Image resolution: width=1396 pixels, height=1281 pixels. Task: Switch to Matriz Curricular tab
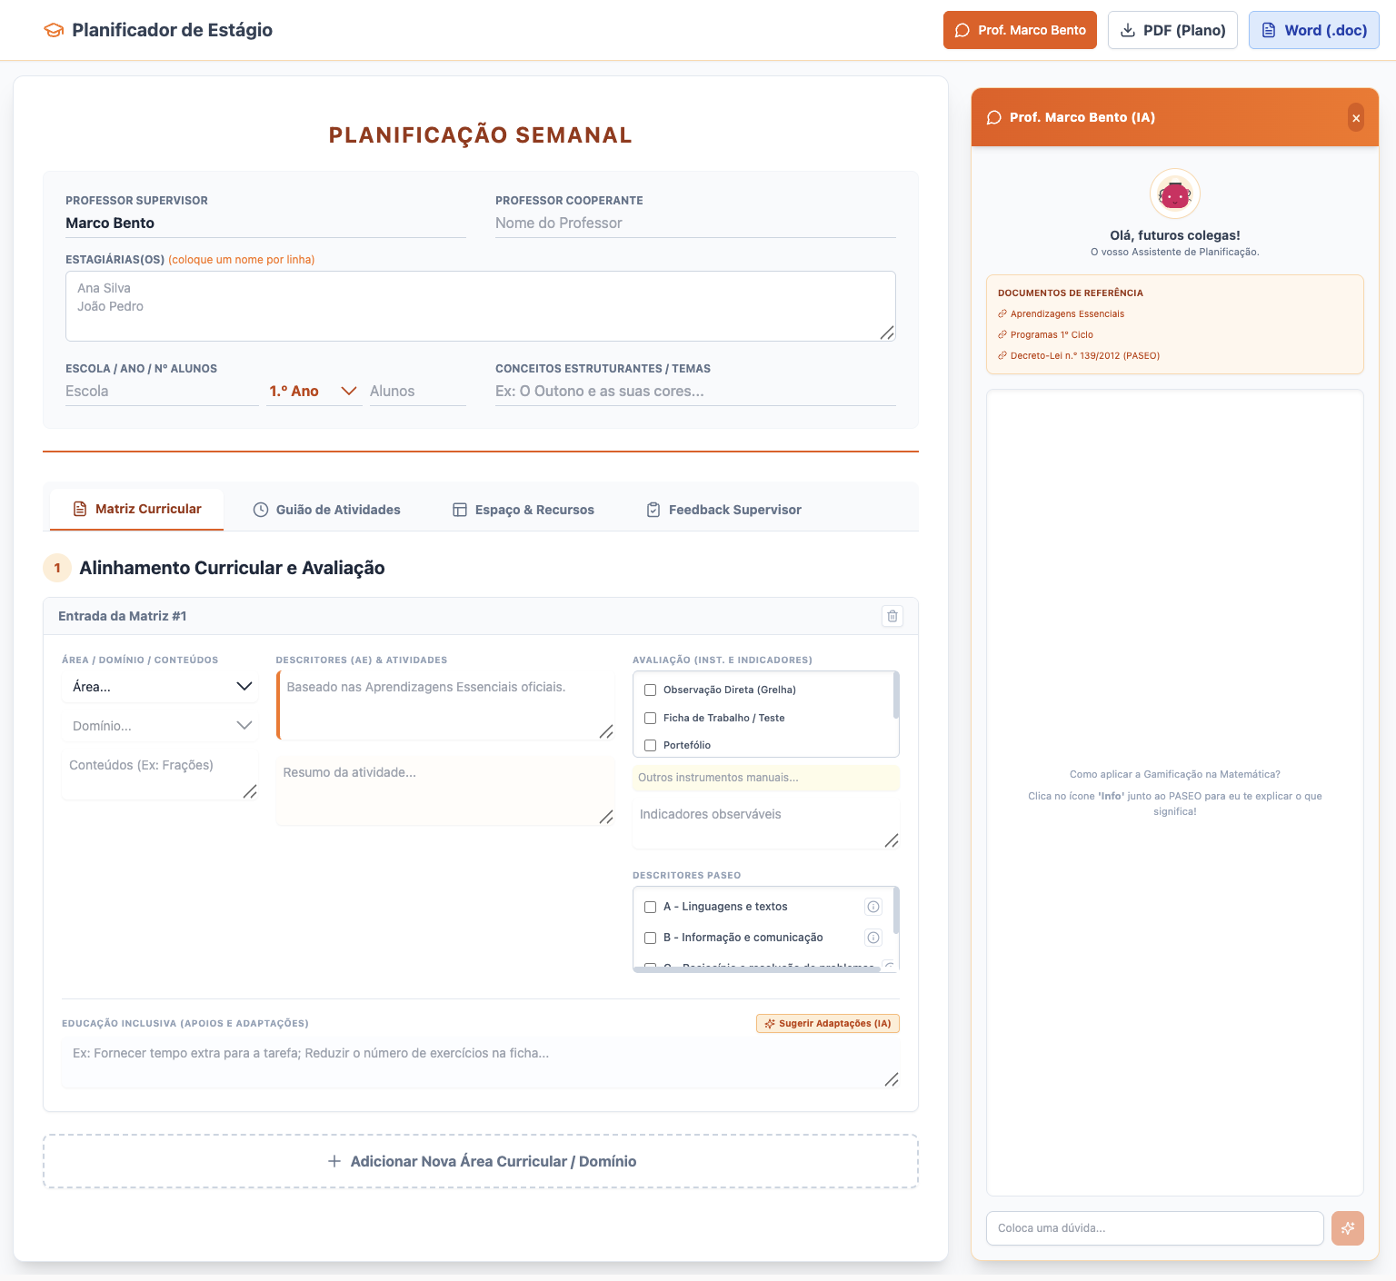tap(137, 509)
